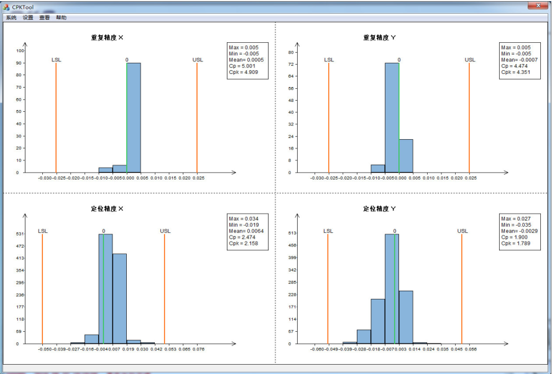The image size is (552, 374).
Task: Open the 帮助 menu
Action: pos(61,18)
